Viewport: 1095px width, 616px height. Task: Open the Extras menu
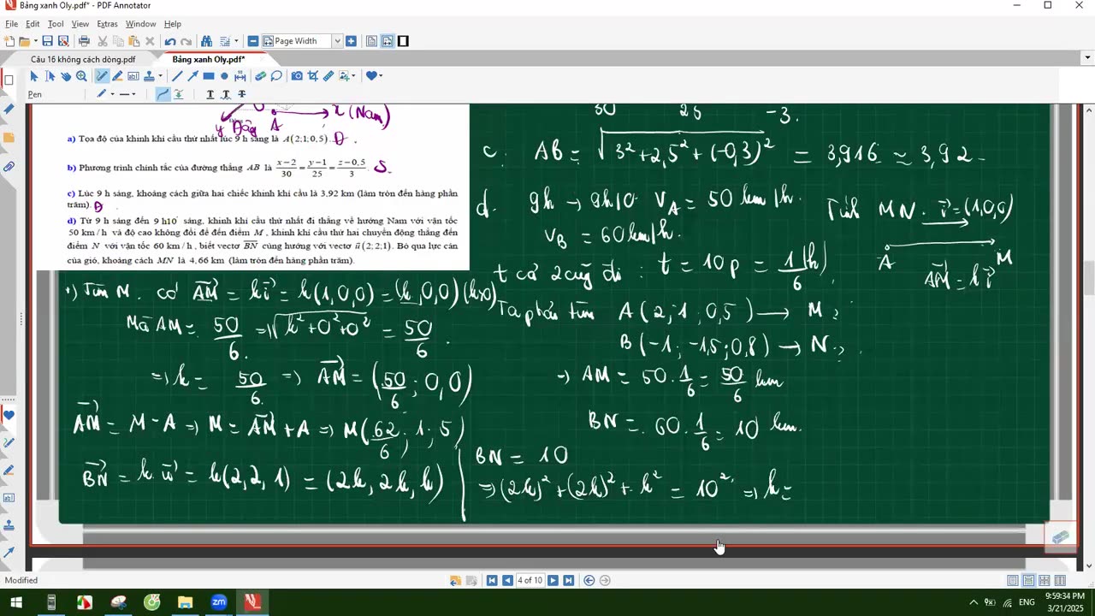coord(107,24)
